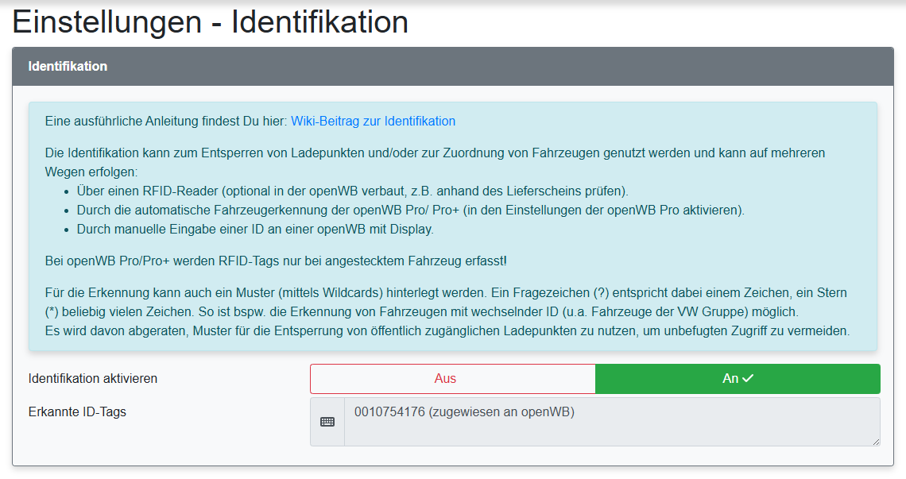This screenshot has height=479, width=906.
Task: Click the Einstellungen - Identifikation page heading
Action: 211,22
